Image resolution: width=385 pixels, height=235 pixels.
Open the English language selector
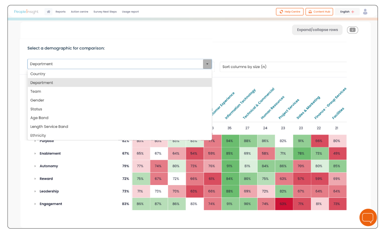(x=347, y=12)
